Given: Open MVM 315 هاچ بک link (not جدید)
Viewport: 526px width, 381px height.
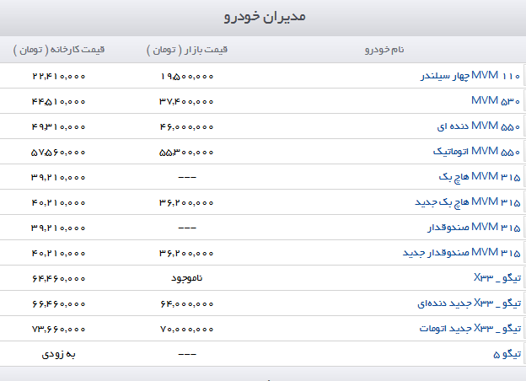Looking at the screenshot, I should tap(480, 177).
